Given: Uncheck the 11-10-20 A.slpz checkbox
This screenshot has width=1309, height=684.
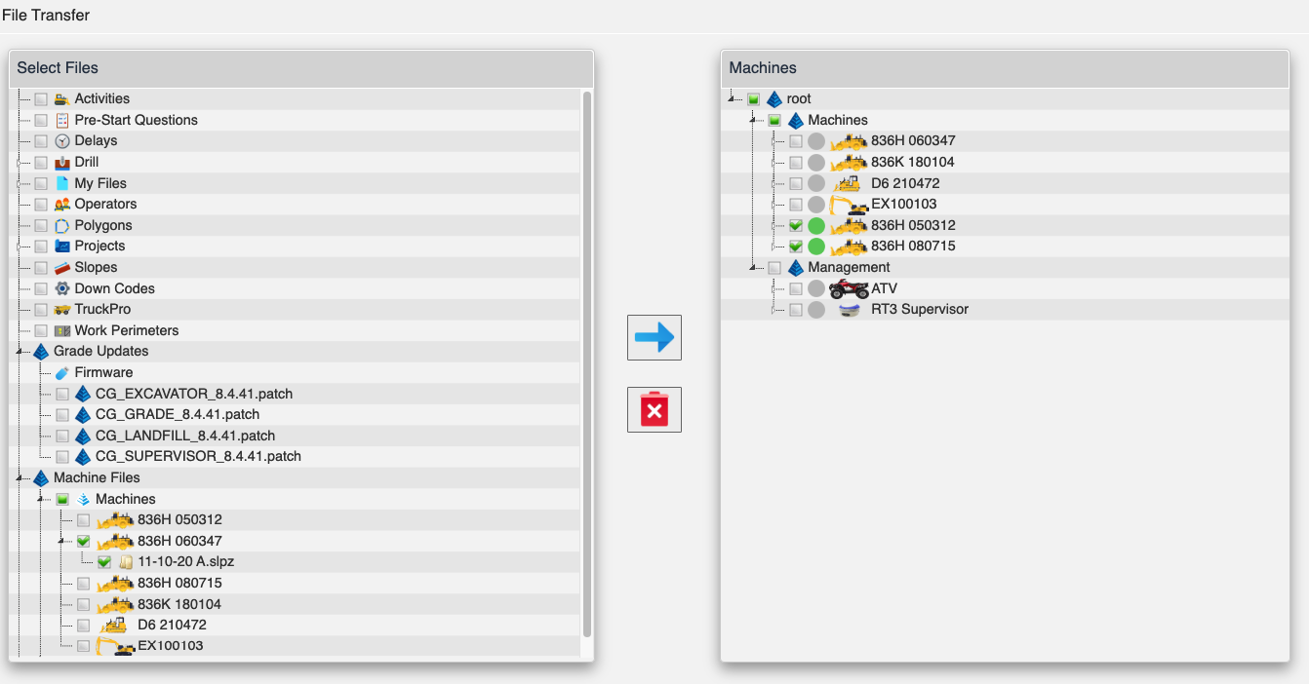Looking at the screenshot, I should [104, 561].
